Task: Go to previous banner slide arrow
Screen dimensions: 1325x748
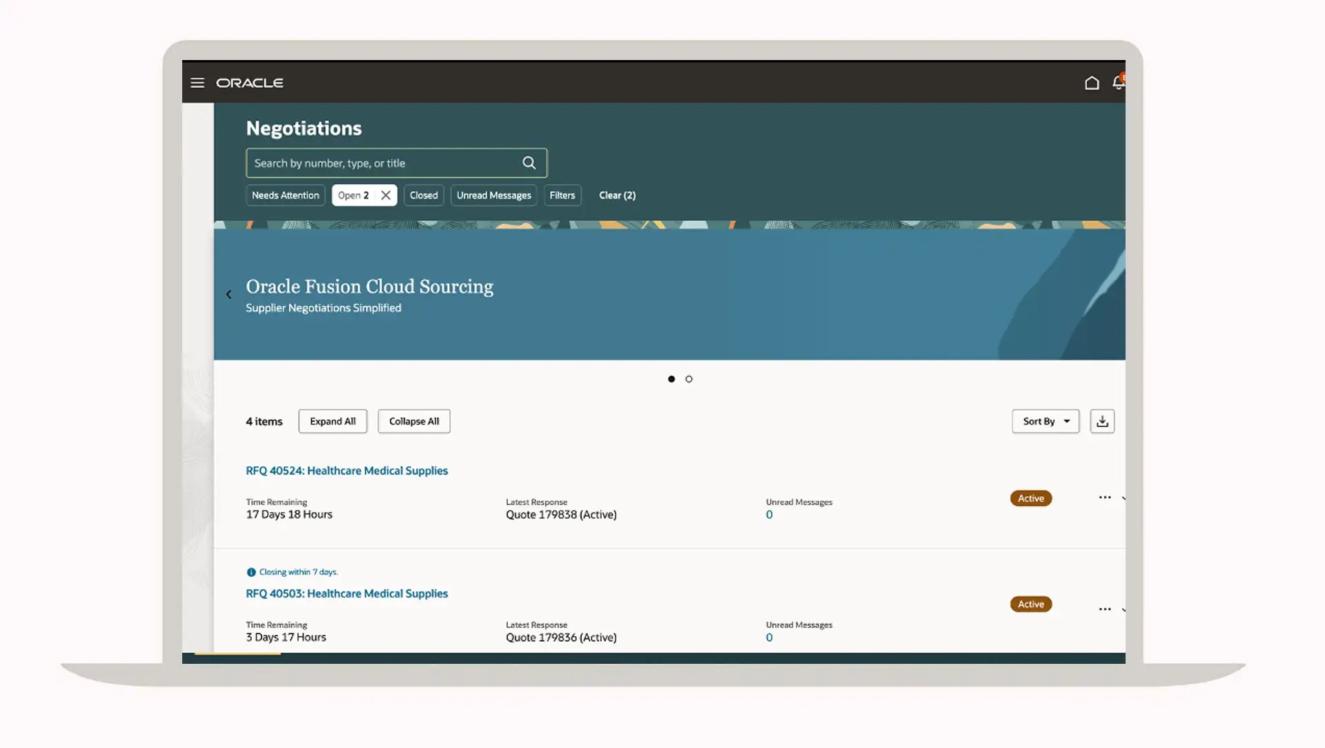Action: coord(229,295)
